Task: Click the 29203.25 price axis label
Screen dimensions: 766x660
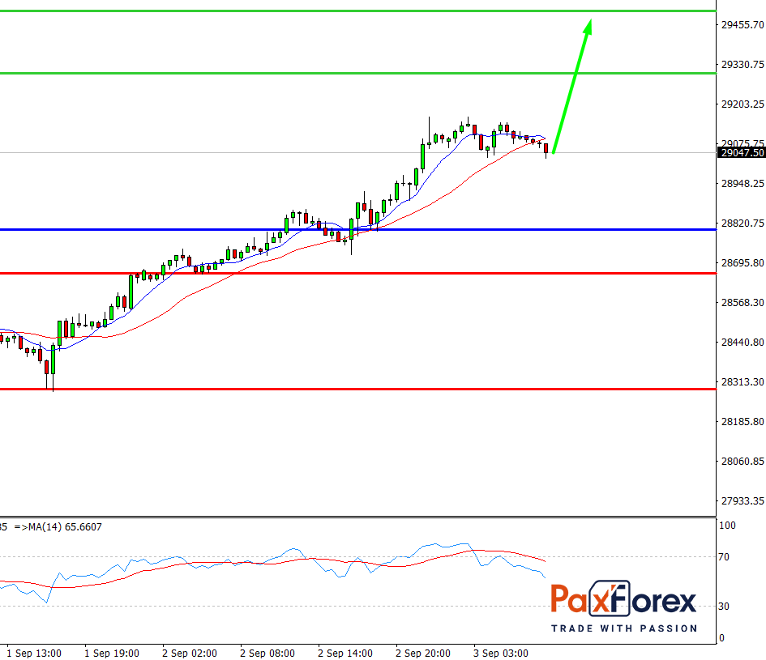Action: click(742, 104)
